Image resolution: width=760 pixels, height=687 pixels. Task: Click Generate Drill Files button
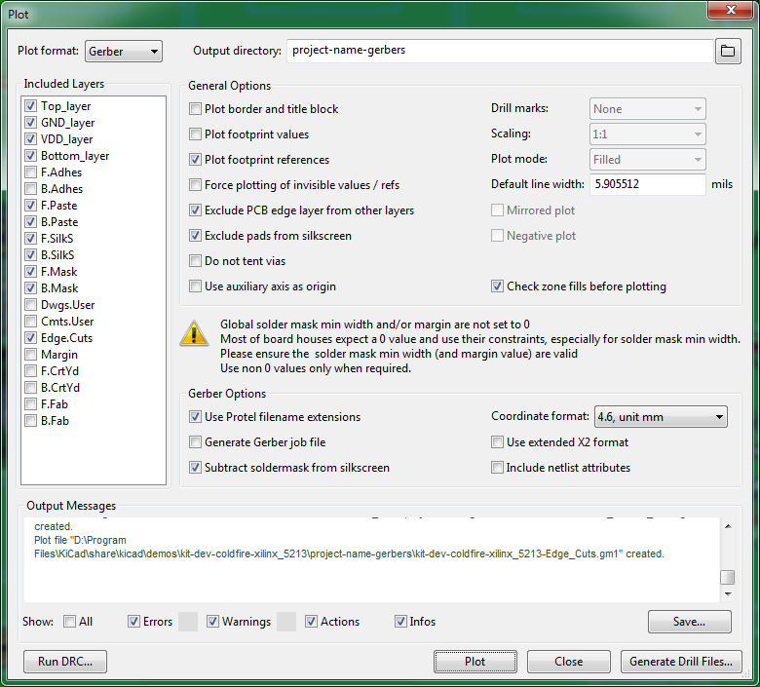(680, 662)
